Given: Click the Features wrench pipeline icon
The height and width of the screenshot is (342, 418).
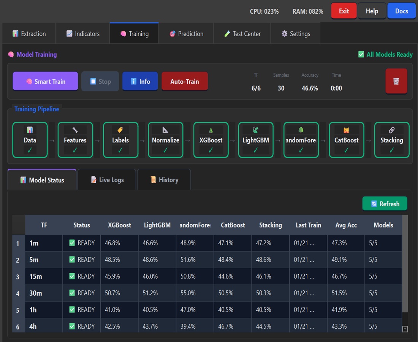Looking at the screenshot, I should 75,130.
